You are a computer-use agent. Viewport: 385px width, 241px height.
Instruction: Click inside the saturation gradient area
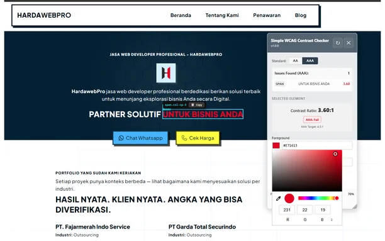pyautogui.click(x=307, y=171)
